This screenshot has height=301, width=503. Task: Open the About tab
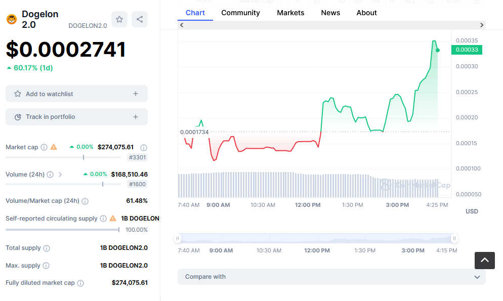[367, 13]
